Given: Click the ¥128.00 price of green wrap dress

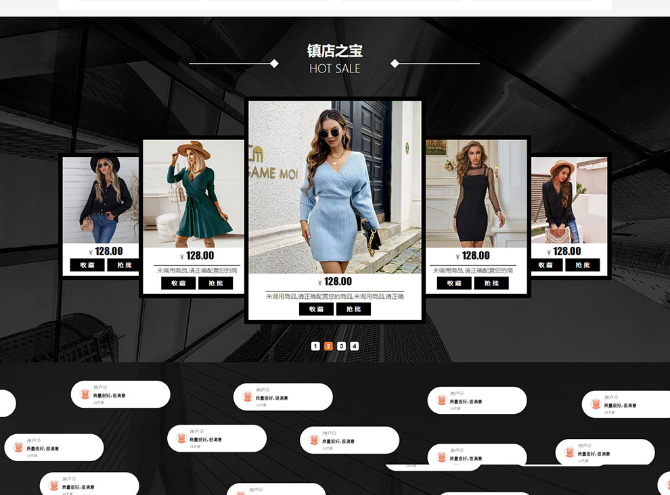Looking at the screenshot, I should (x=197, y=256).
